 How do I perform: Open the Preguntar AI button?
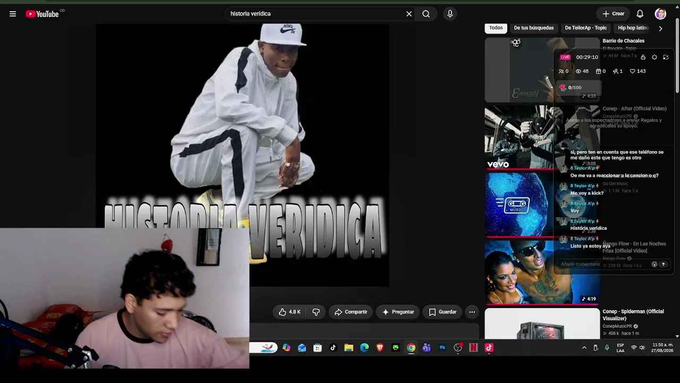[398, 312]
